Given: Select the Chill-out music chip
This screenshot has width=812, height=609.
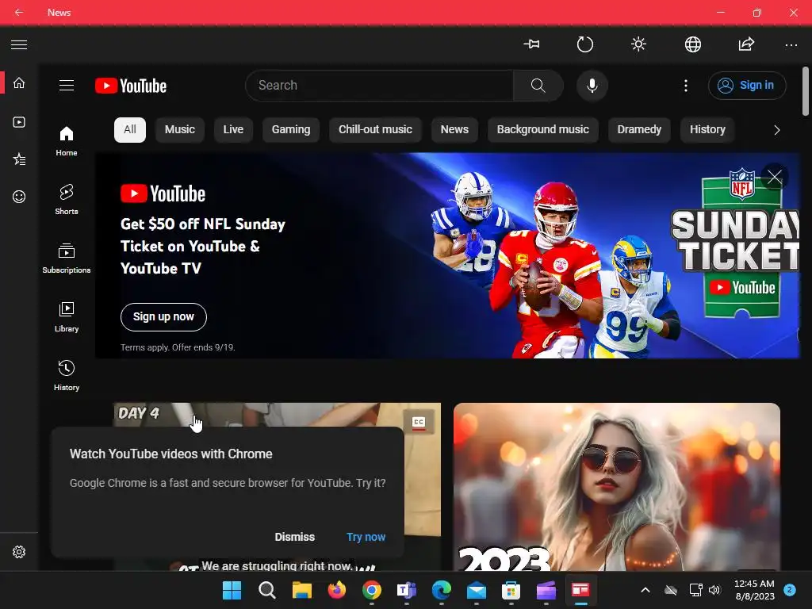Looking at the screenshot, I should click(375, 129).
